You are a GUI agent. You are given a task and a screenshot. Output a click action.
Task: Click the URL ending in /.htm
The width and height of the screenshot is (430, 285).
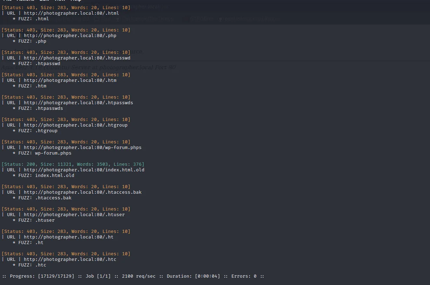pyautogui.click(x=70, y=80)
